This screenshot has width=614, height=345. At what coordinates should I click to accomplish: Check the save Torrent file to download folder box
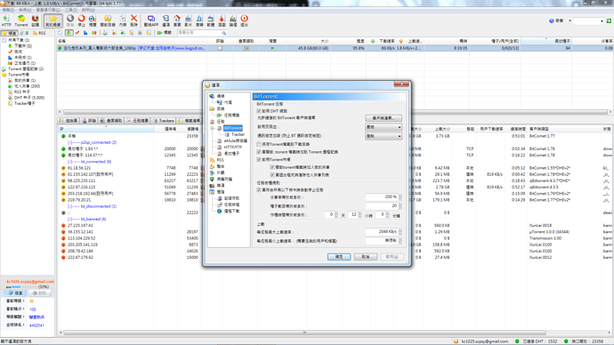[x=259, y=144]
